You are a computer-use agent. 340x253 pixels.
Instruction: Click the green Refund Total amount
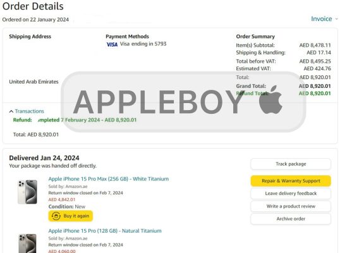[x=315, y=94]
